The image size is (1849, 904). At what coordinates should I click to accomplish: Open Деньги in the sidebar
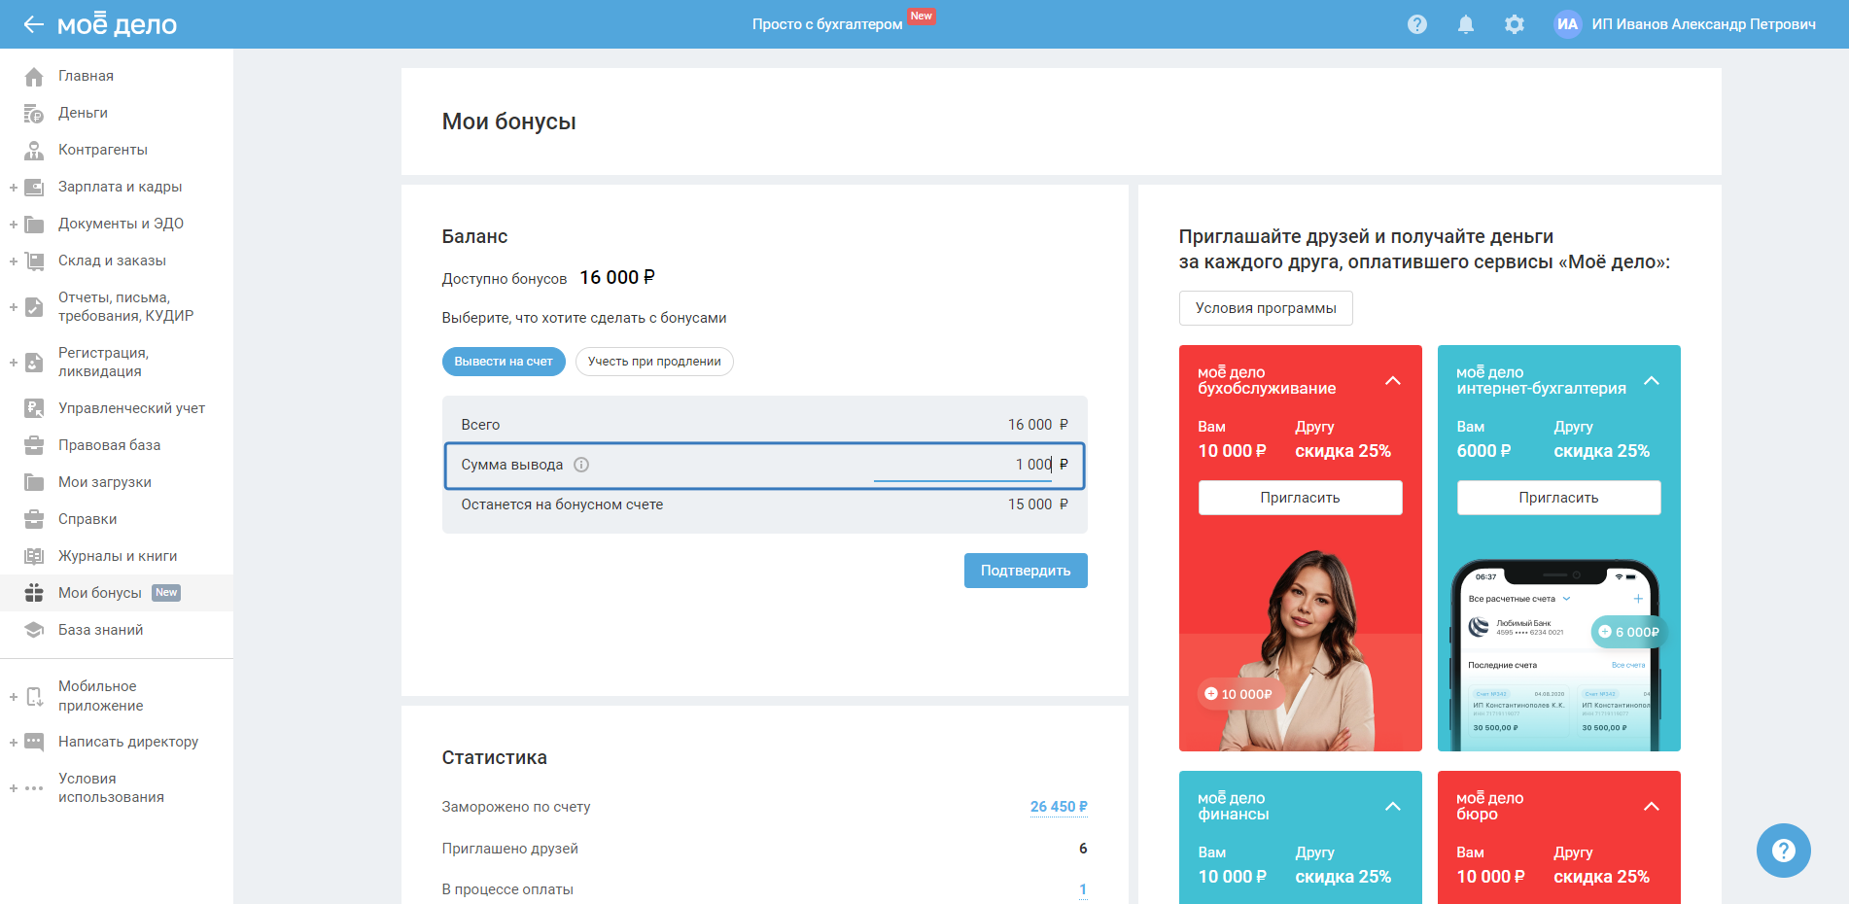pyautogui.click(x=83, y=113)
